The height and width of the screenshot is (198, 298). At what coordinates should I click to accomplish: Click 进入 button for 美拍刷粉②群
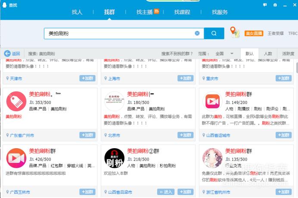point(166,192)
